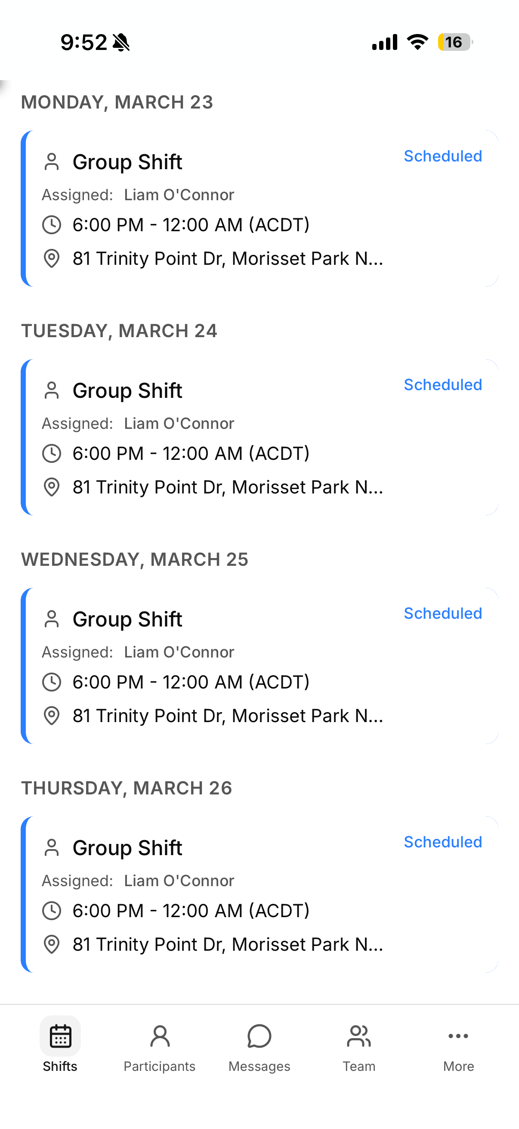Tap the clock icon on Monday's shift
519x1129 pixels.
52,225
